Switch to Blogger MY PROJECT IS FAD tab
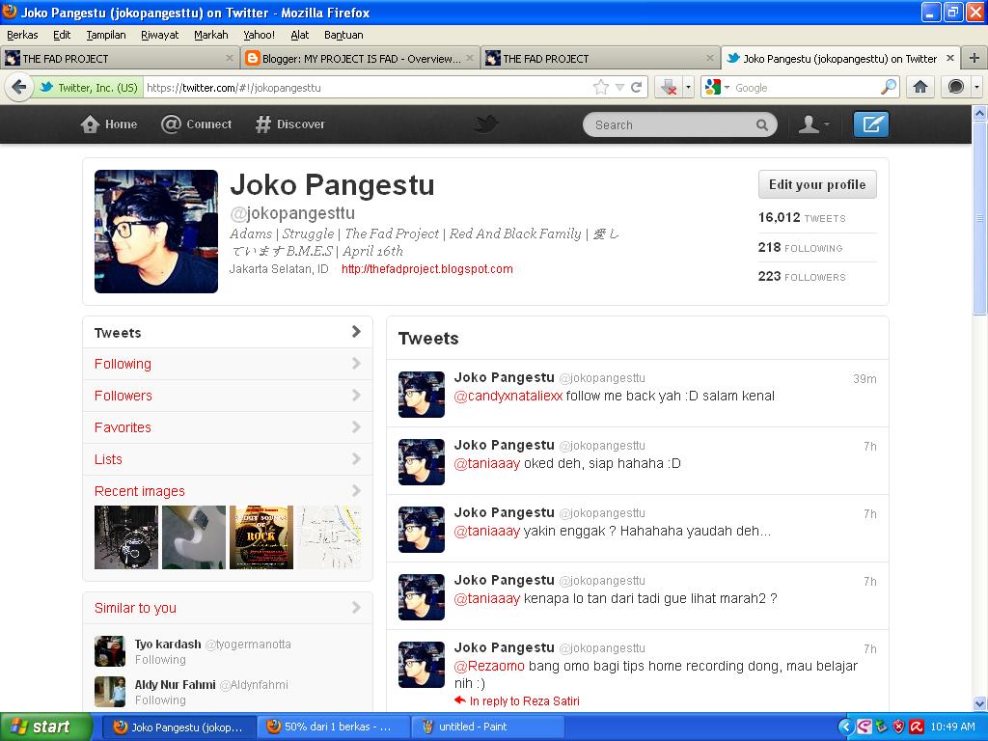 (361, 58)
